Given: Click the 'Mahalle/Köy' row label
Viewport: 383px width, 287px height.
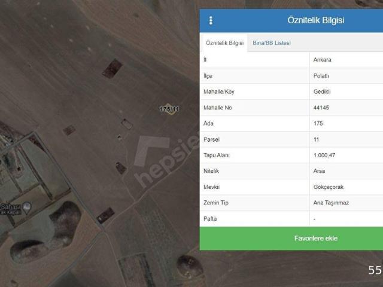Looking at the screenshot, I should tap(219, 91).
